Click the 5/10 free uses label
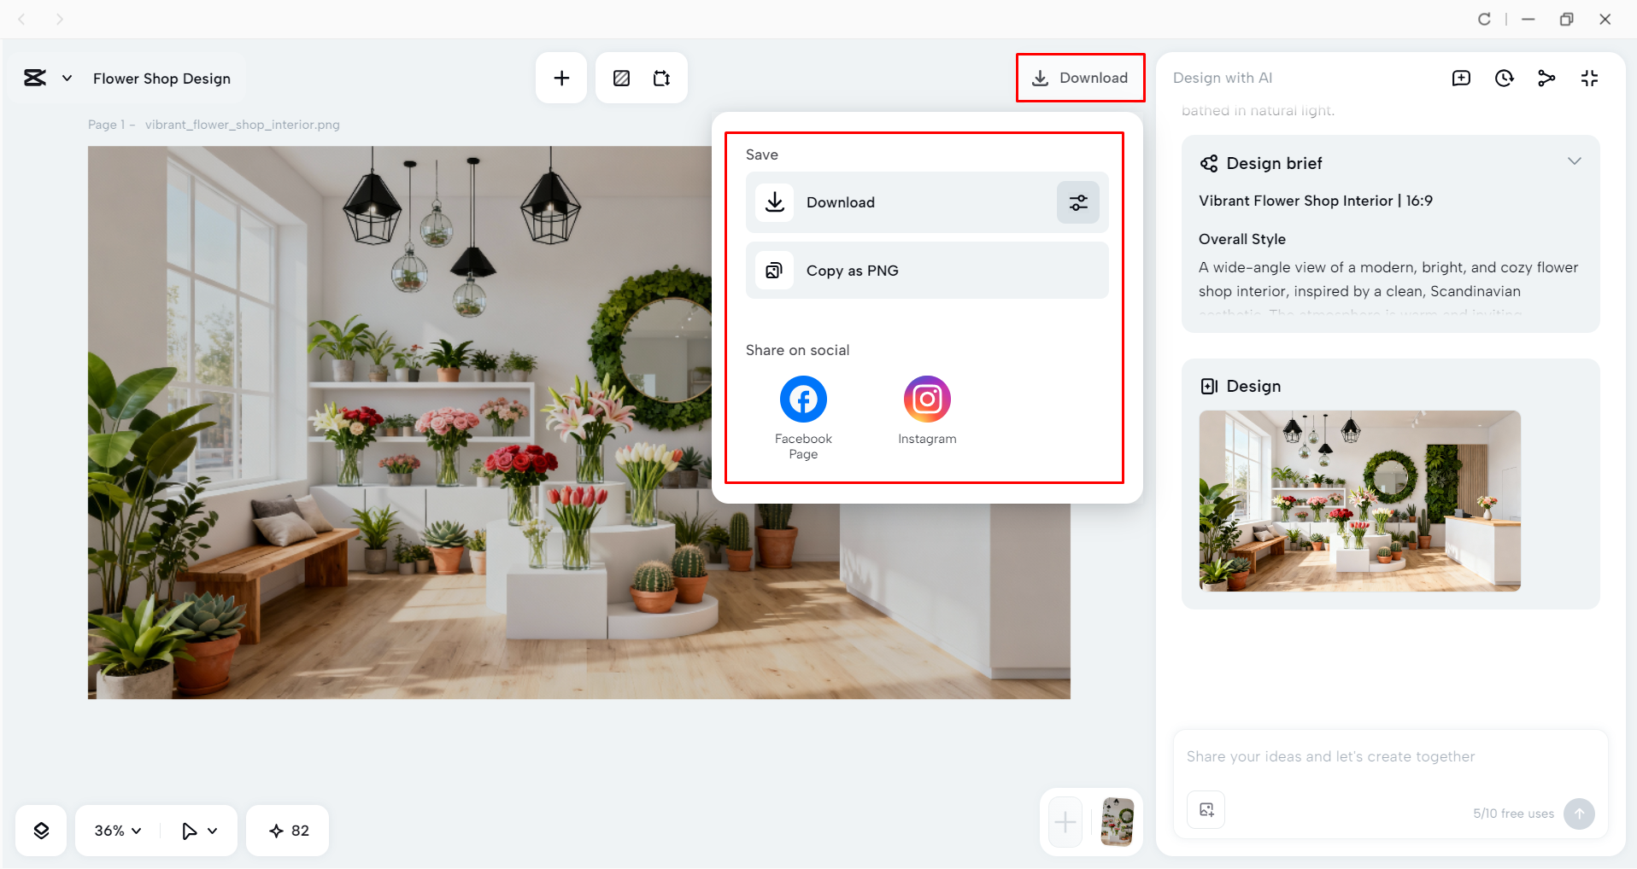The image size is (1637, 869). (1513, 814)
